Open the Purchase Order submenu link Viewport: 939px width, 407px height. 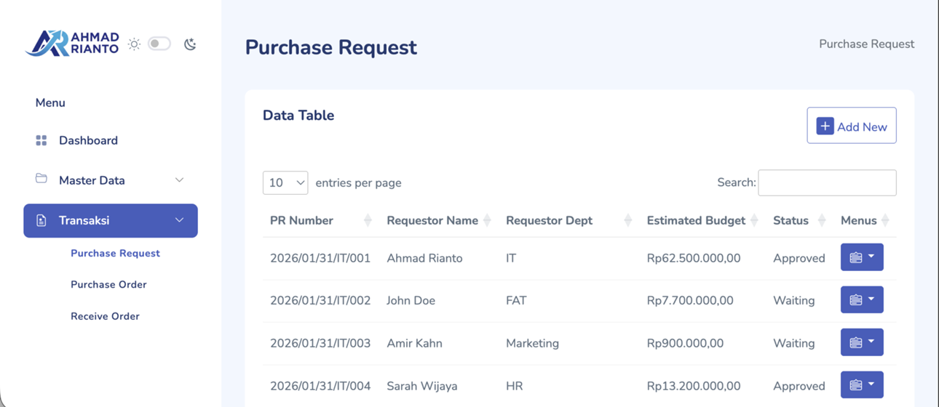coord(108,284)
